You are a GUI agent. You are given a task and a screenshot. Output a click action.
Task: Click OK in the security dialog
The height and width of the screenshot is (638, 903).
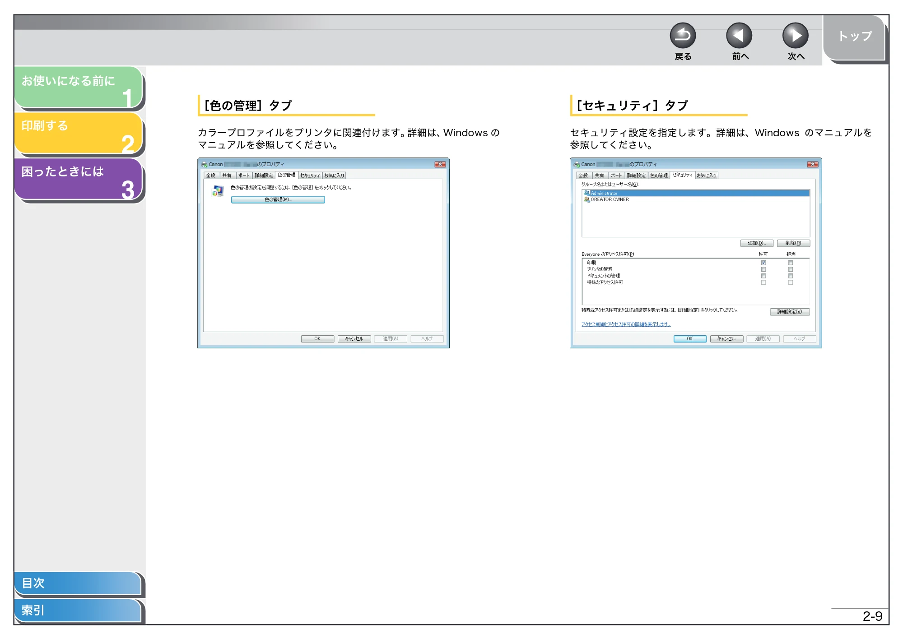[690, 339]
